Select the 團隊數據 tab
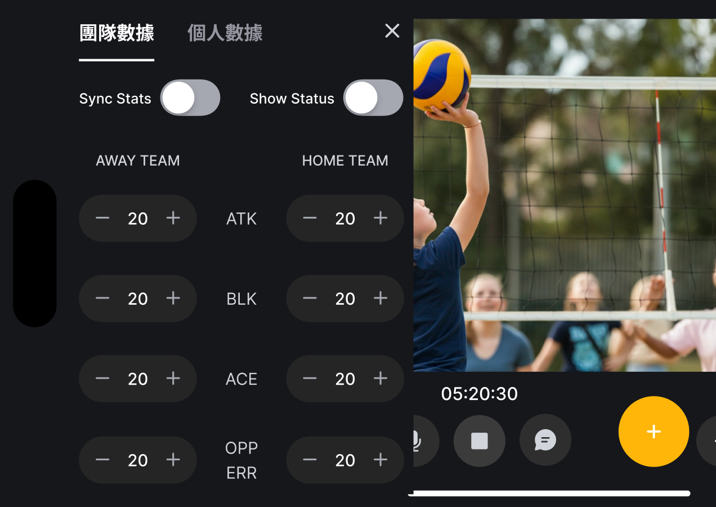Image resolution: width=716 pixels, height=507 pixels. 117,33
